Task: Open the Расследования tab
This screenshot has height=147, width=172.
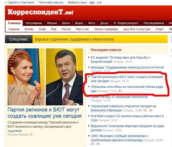Action: tap(154, 23)
